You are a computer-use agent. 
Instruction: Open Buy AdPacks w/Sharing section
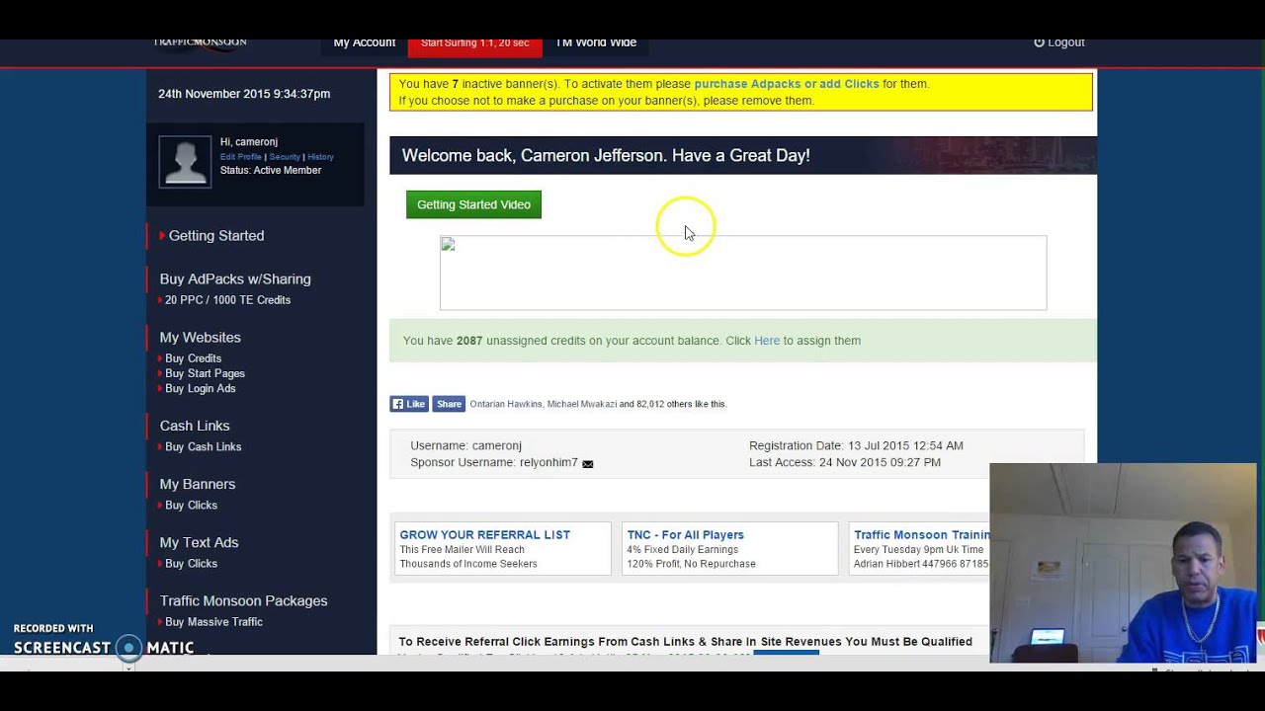point(235,279)
